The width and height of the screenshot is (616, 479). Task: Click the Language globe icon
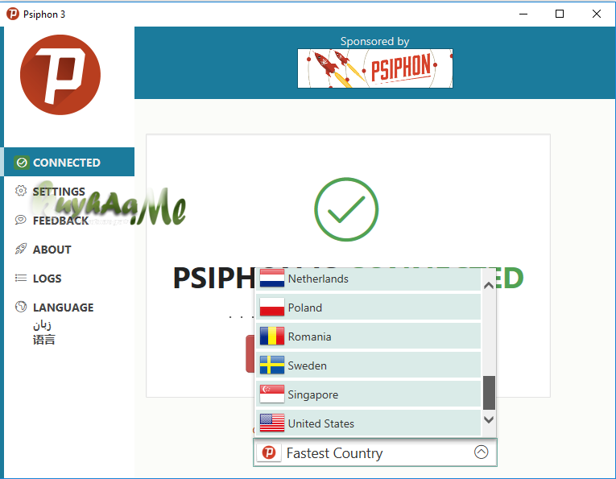click(x=21, y=307)
